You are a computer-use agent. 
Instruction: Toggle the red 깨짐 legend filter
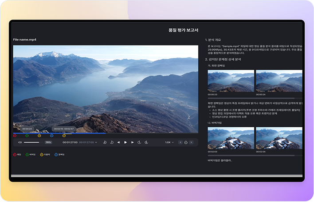[15, 155]
